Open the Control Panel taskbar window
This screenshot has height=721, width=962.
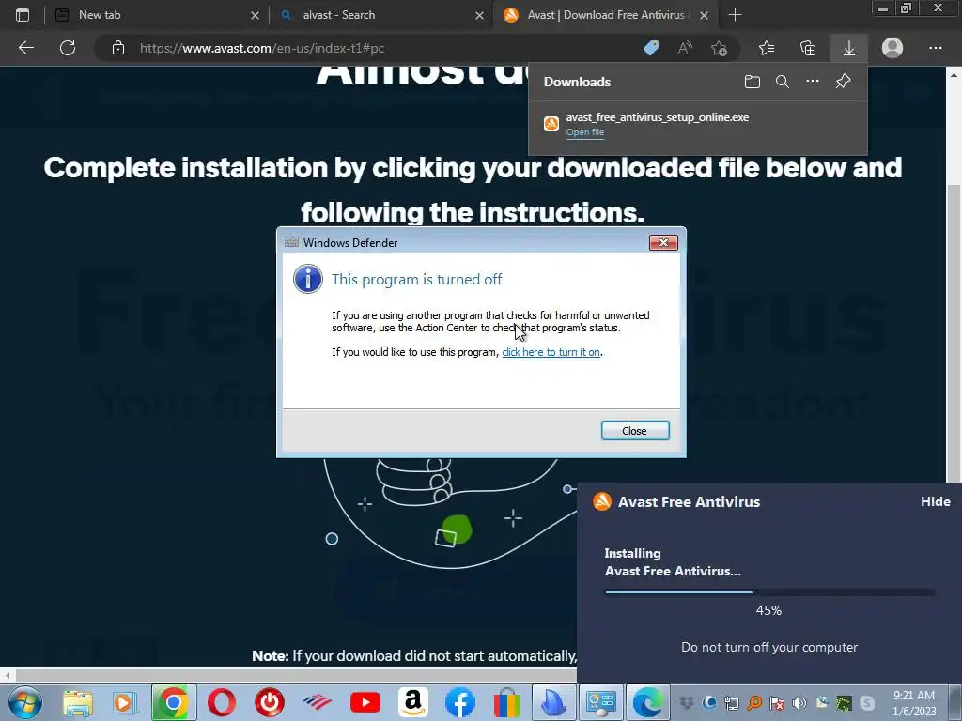601,702
